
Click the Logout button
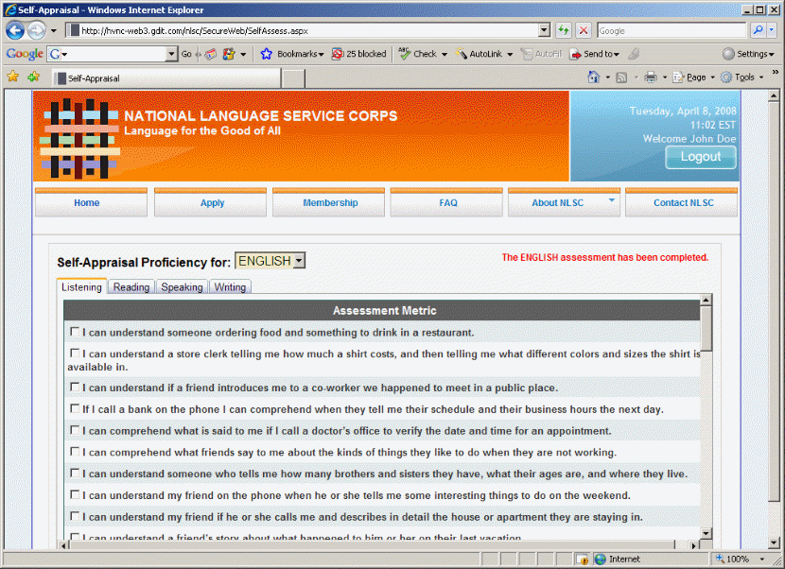pos(700,157)
